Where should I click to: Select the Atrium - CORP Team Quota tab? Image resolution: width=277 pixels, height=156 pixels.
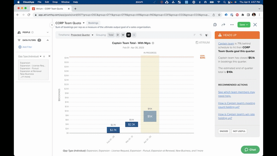click(x=50, y=9)
